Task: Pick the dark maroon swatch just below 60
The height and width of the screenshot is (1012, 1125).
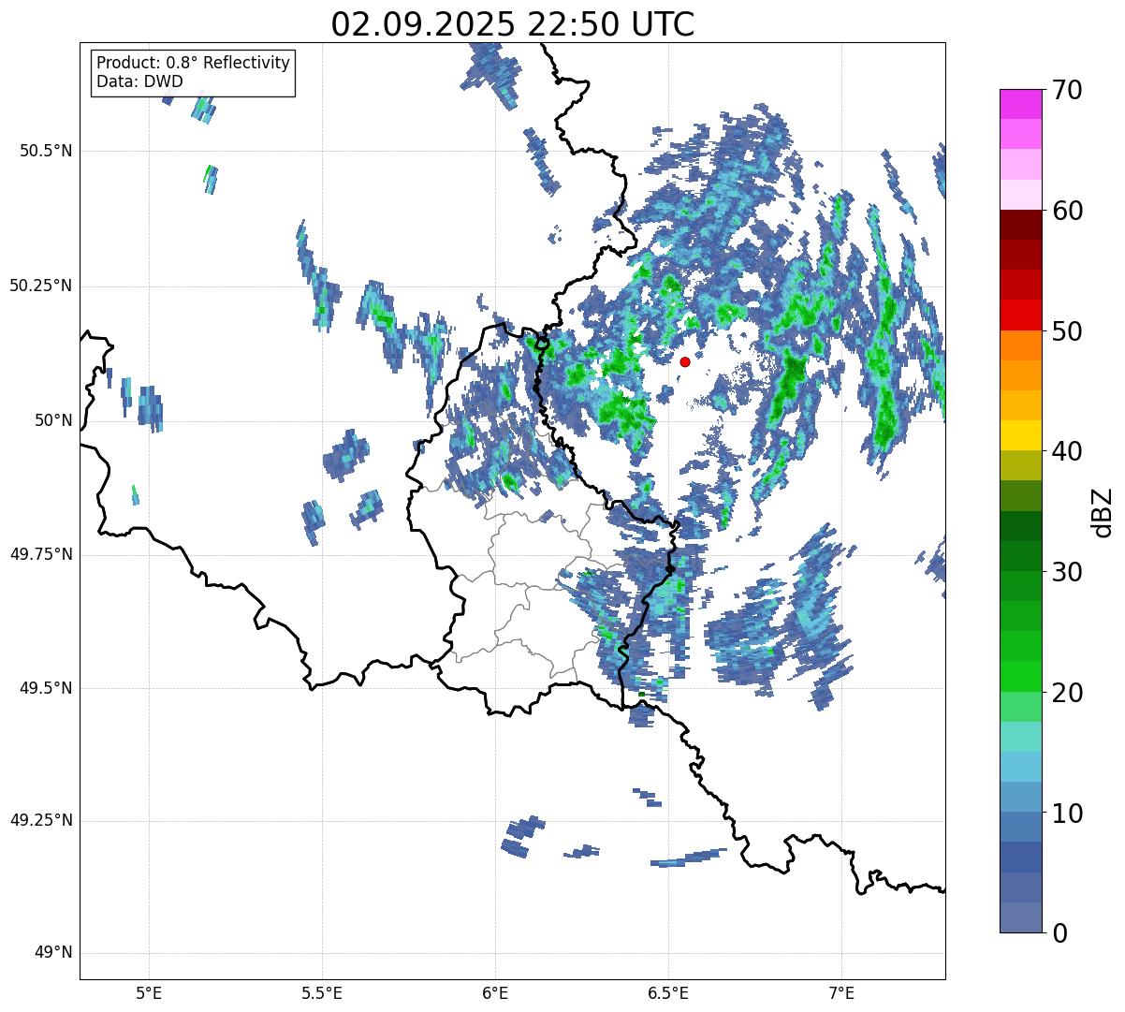Action: pos(1021,225)
